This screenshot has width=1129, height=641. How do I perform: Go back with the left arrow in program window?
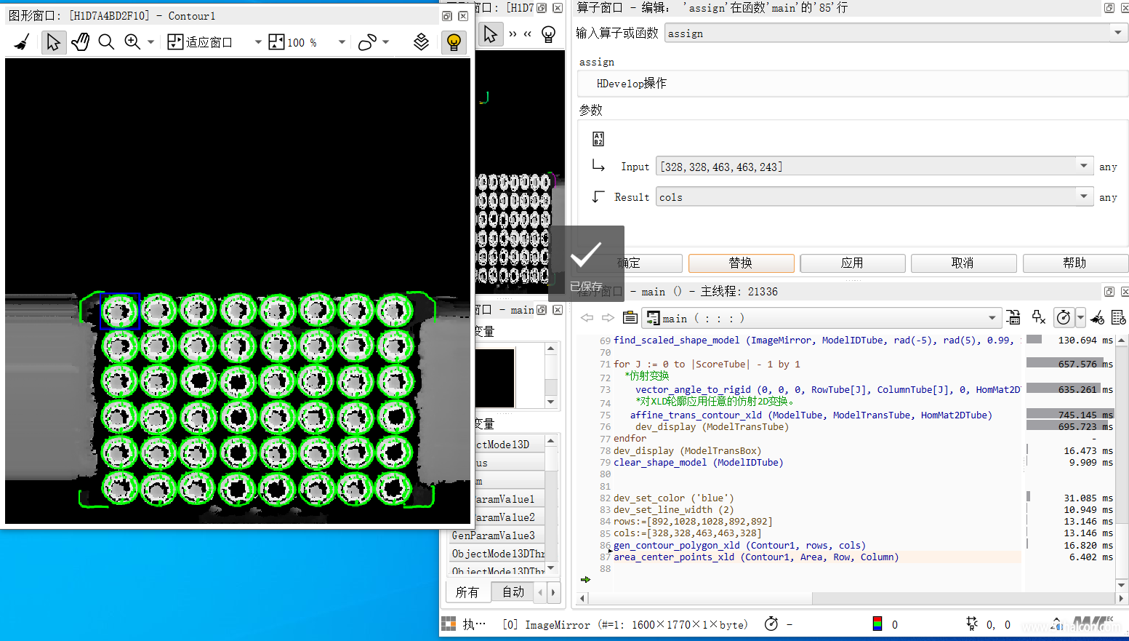click(x=587, y=318)
